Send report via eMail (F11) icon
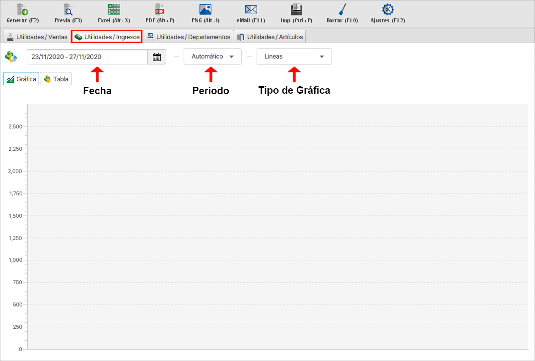535x361 pixels. pyautogui.click(x=251, y=9)
